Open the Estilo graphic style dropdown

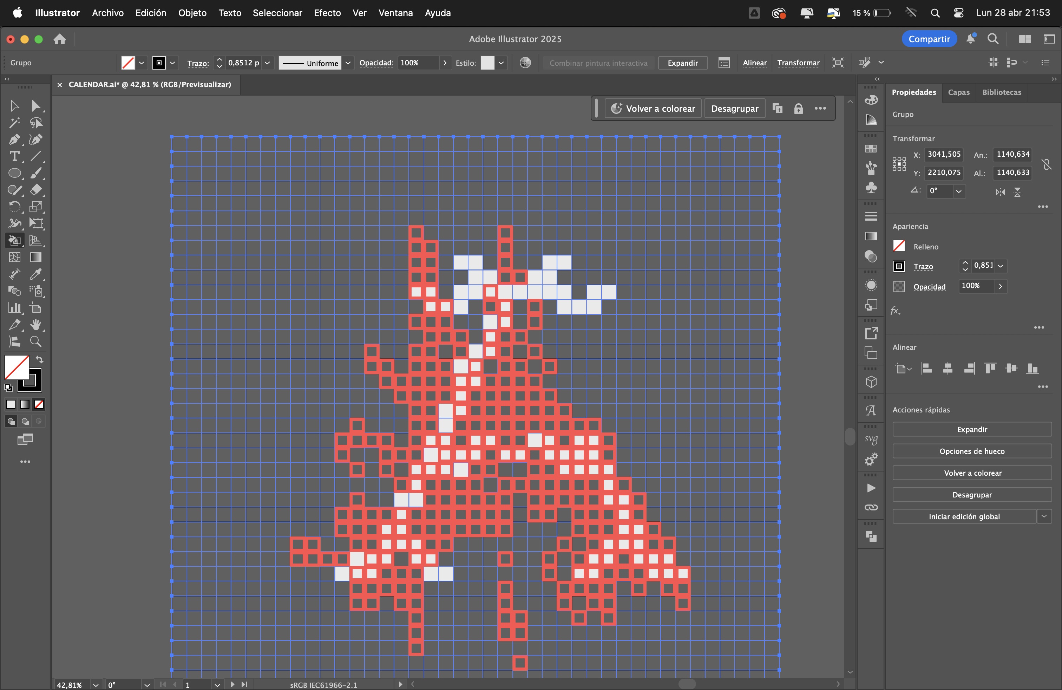(501, 63)
